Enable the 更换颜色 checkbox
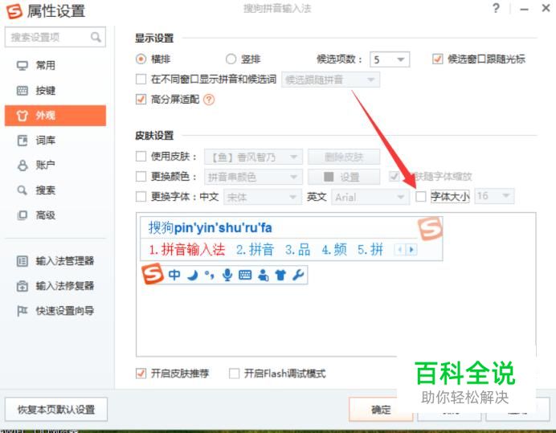Screen dimensions: 556x433 pos(141,177)
